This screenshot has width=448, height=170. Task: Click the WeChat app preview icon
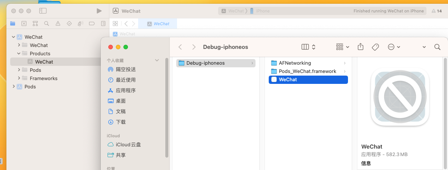pos(400,97)
